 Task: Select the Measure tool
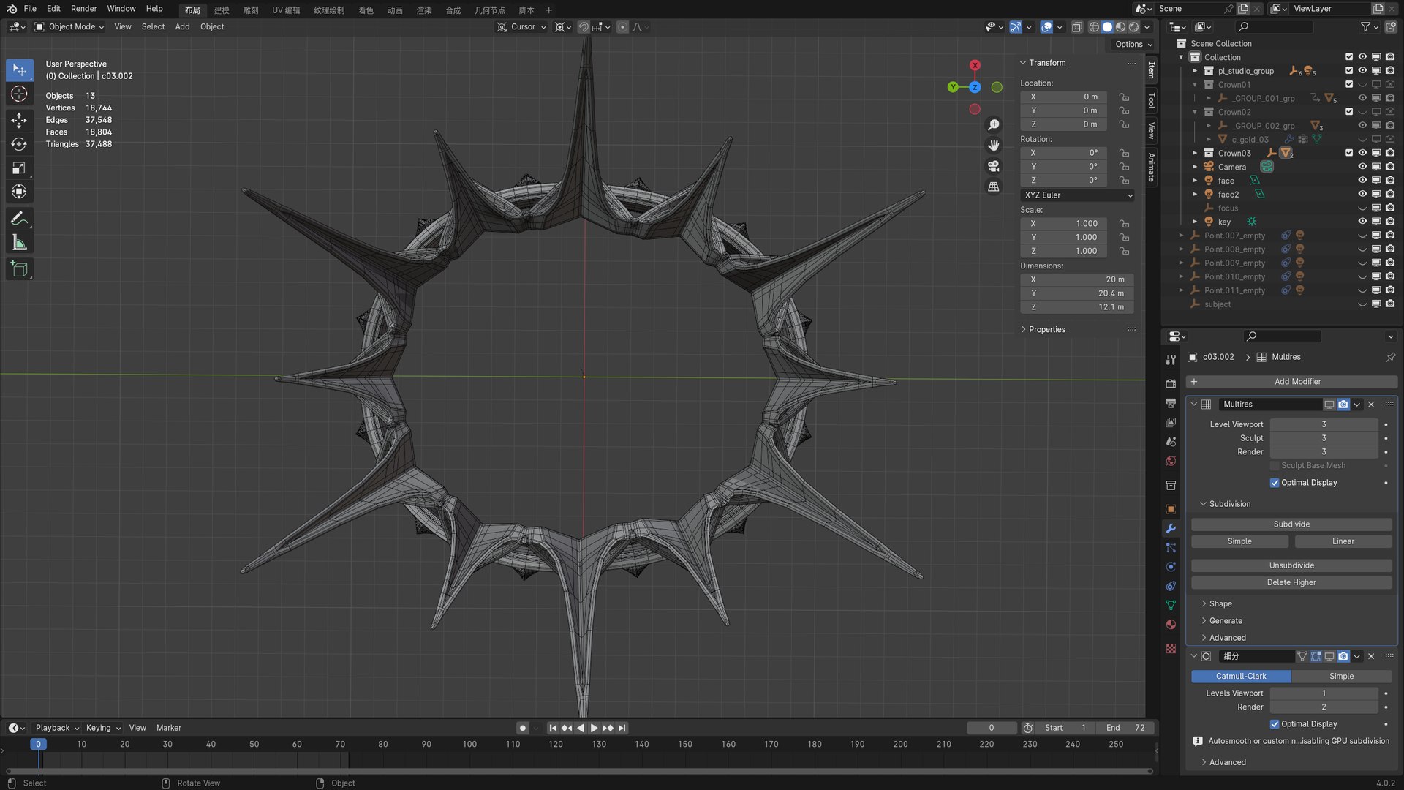pyautogui.click(x=19, y=243)
